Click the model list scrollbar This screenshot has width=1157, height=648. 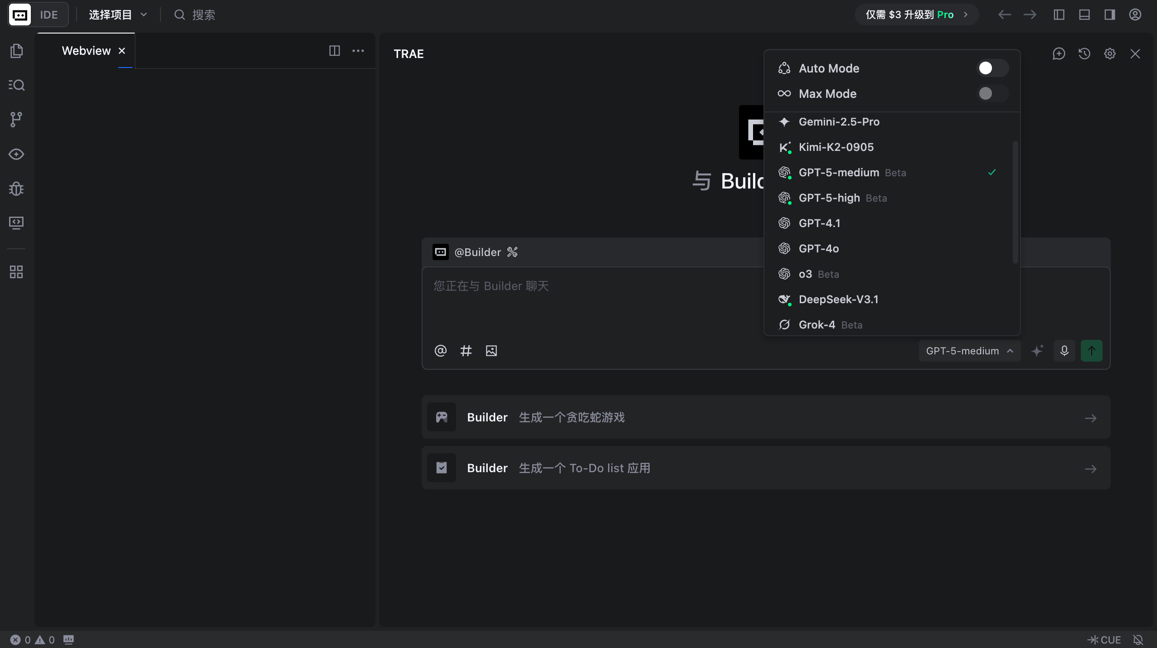coord(1015,202)
